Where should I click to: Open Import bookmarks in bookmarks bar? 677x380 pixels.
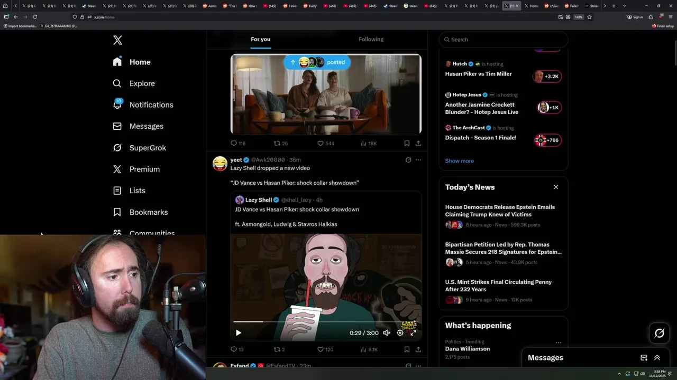point(20,26)
